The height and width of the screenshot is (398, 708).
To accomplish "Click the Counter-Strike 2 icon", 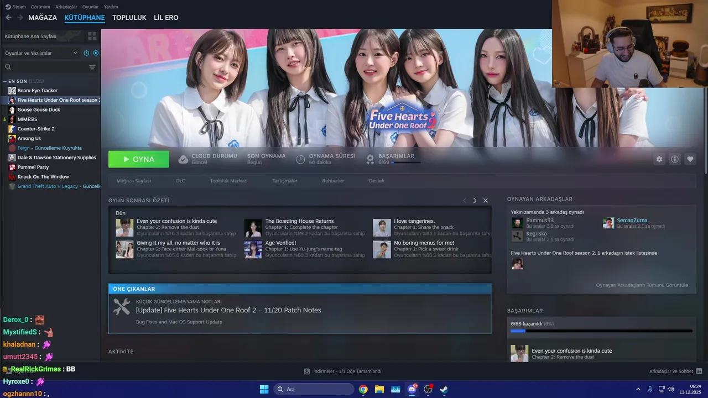I will pyautogui.click(x=12, y=129).
